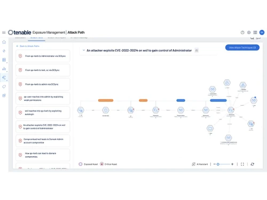
Task: Fit graph to screen icon
Action: (242, 164)
